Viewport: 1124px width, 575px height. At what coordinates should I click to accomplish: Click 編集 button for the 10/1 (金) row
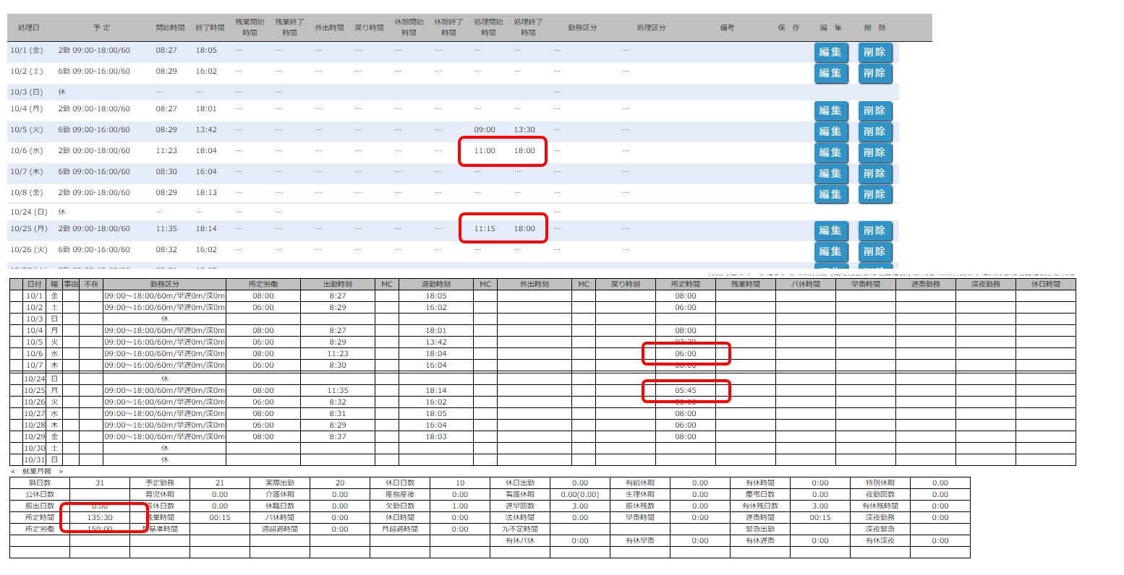tap(830, 52)
